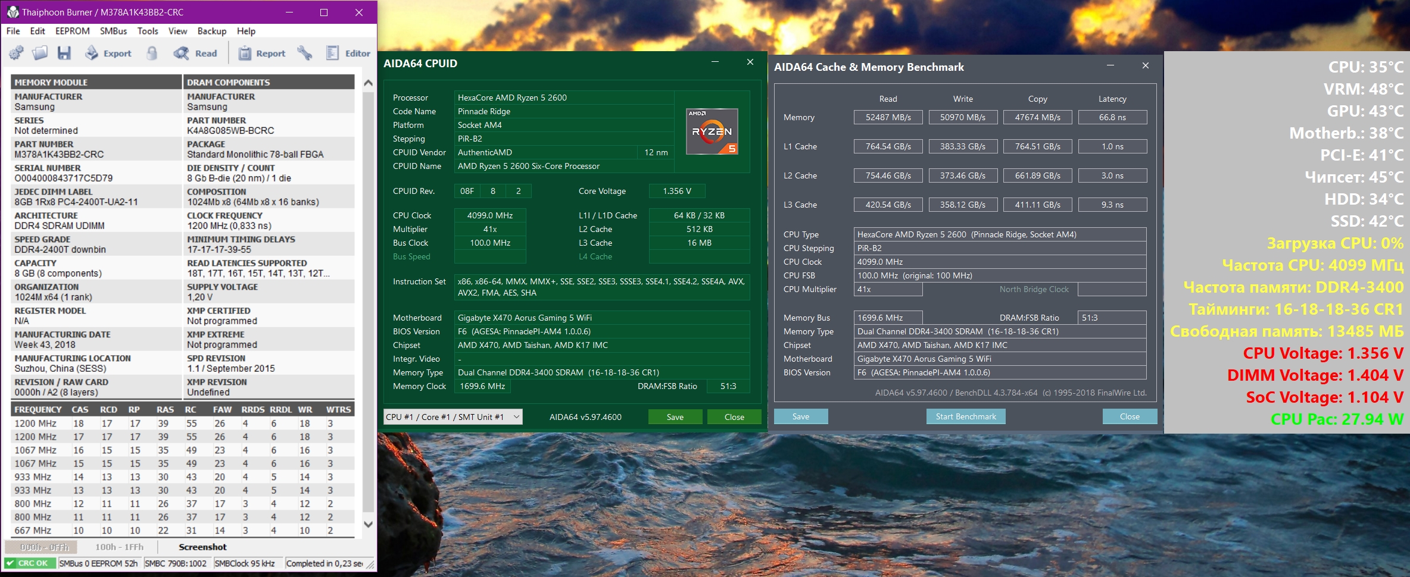Click the CAS column header in timing table
The width and height of the screenshot is (1410, 577).
(80, 409)
